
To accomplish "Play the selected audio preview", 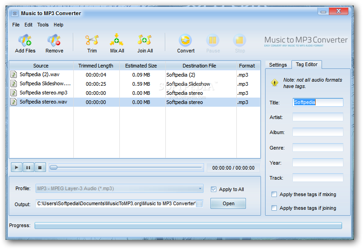I will point(17,167).
